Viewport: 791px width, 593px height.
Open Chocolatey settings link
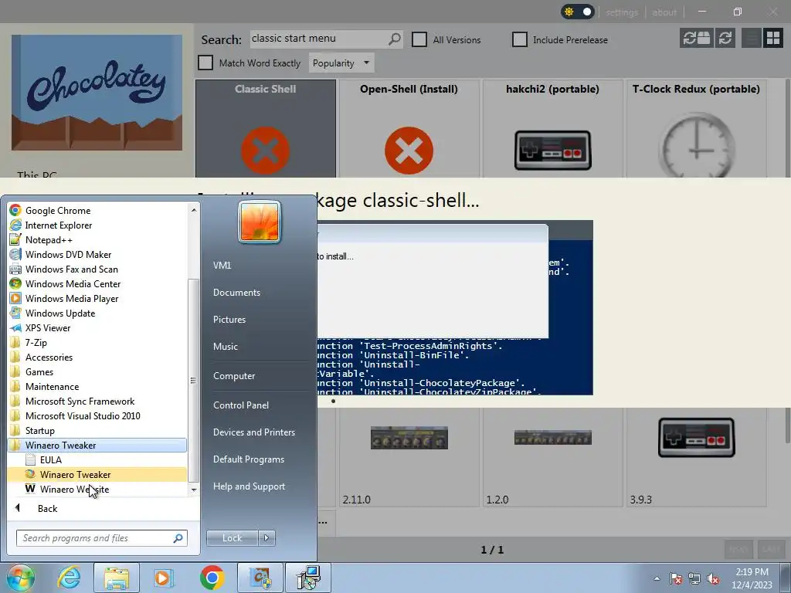coord(622,12)
